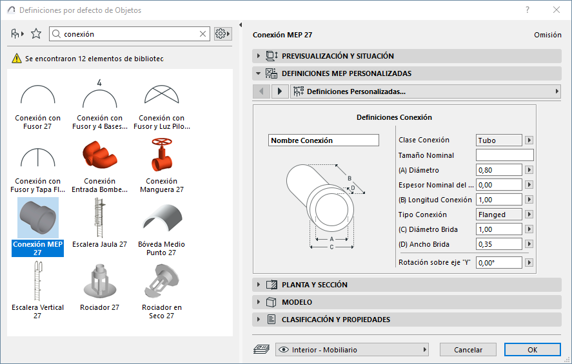Select Conexión con Fusor y 4 Bases object

point(99,104)
